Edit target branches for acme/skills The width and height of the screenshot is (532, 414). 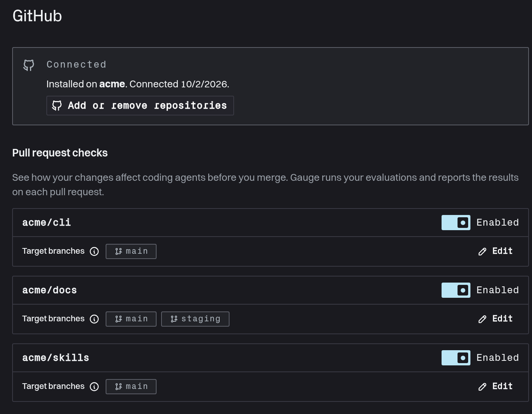coord(496,386)
